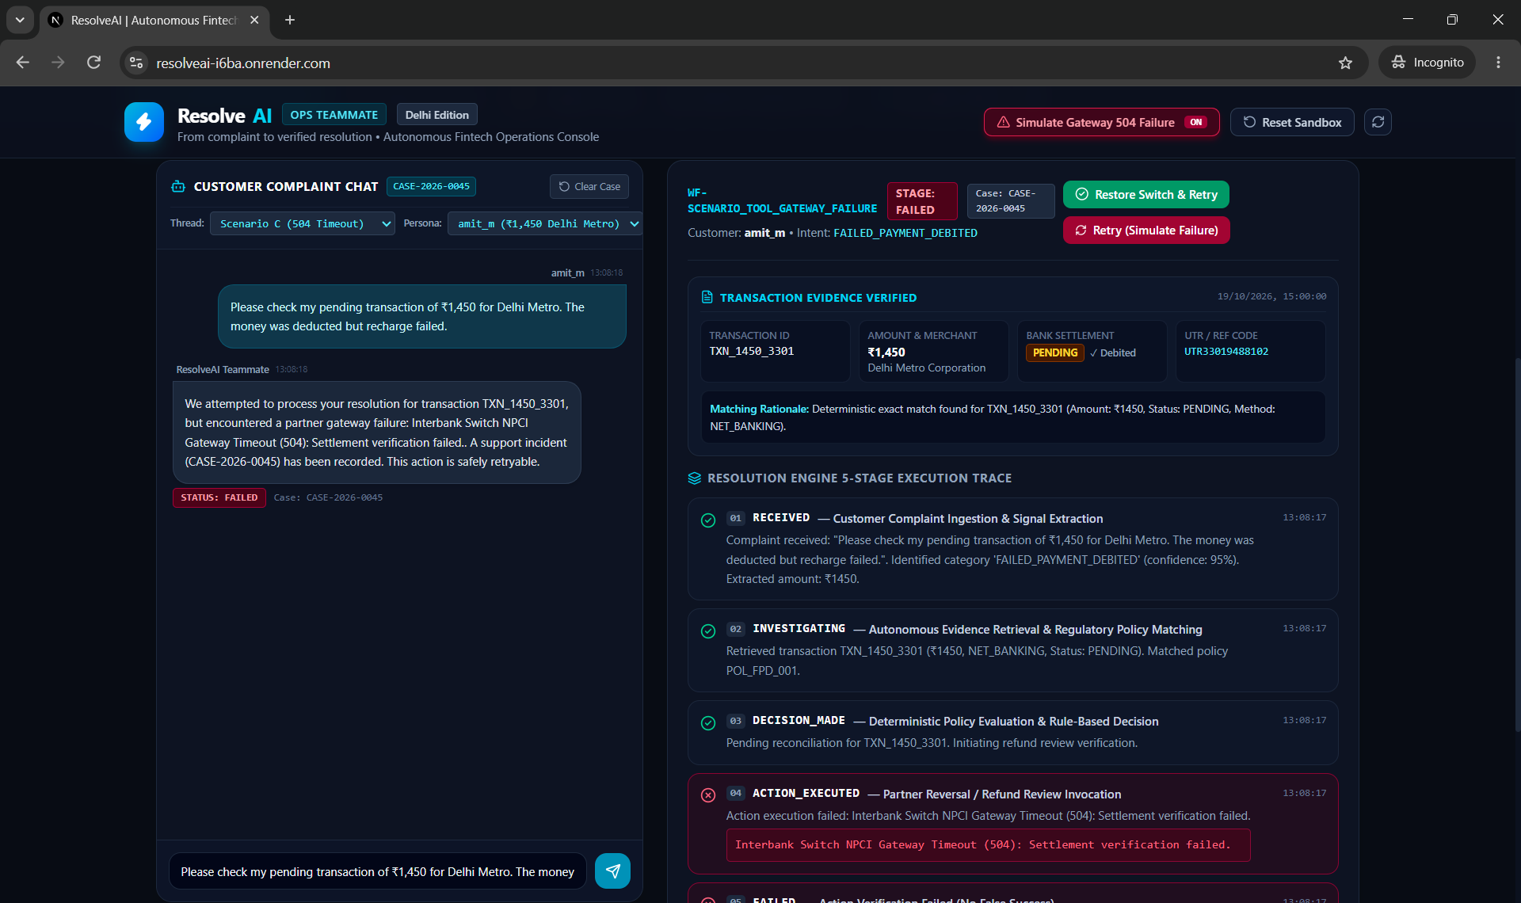The height and width of the screenshot is (903, 1521).
Task: Click the layers icon beside Resolution Engine trace
Action: point(695,478)
